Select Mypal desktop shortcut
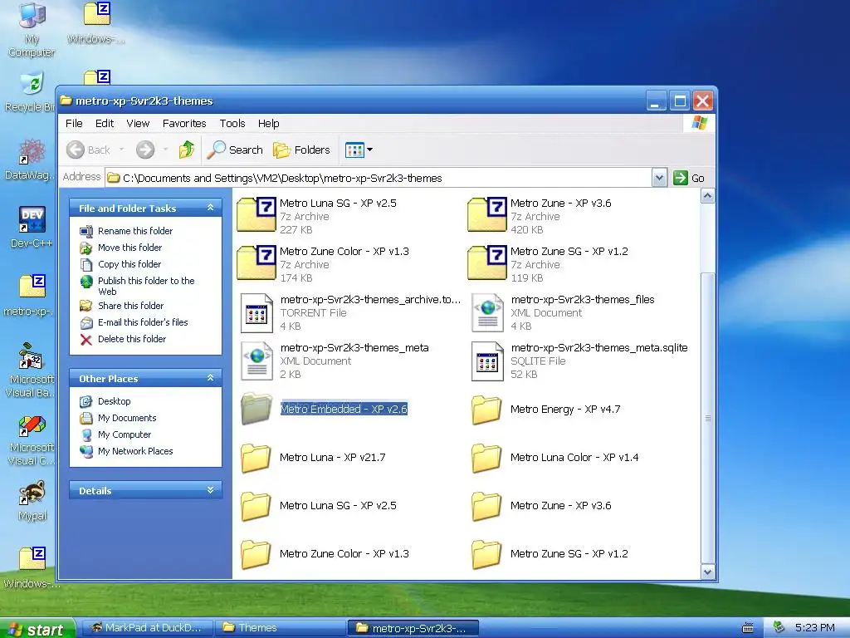Screen dimensions: 850x638 coord(32,500)
